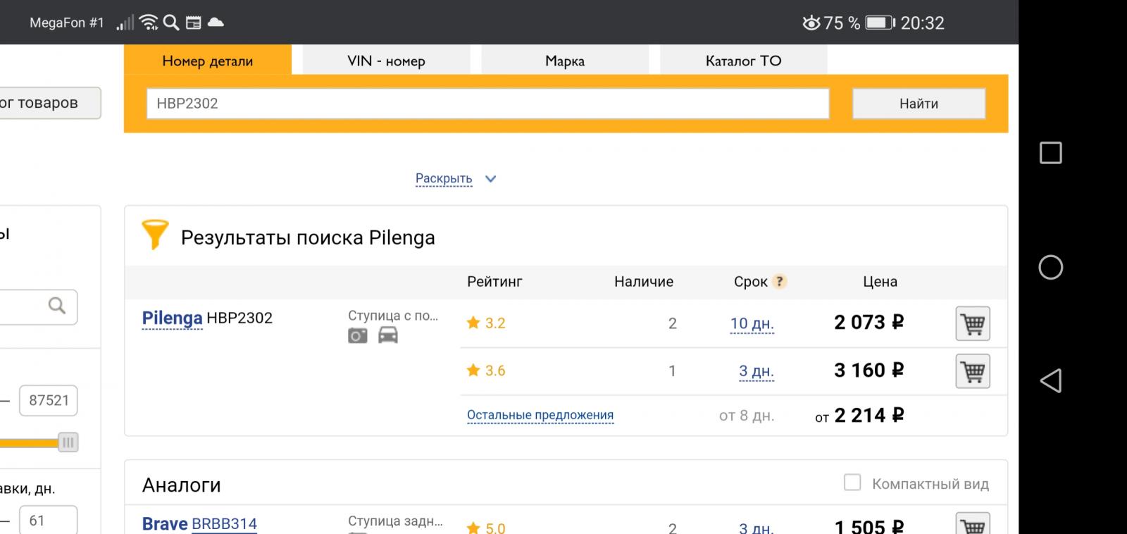This screenshot has width=1127, height=534.
Task: Click the sidebar filter search field
Action: (x=37, y=306)
